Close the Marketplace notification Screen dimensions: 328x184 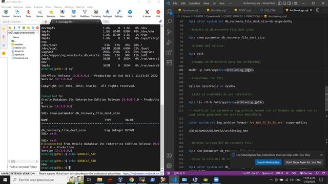pos(321,155)
